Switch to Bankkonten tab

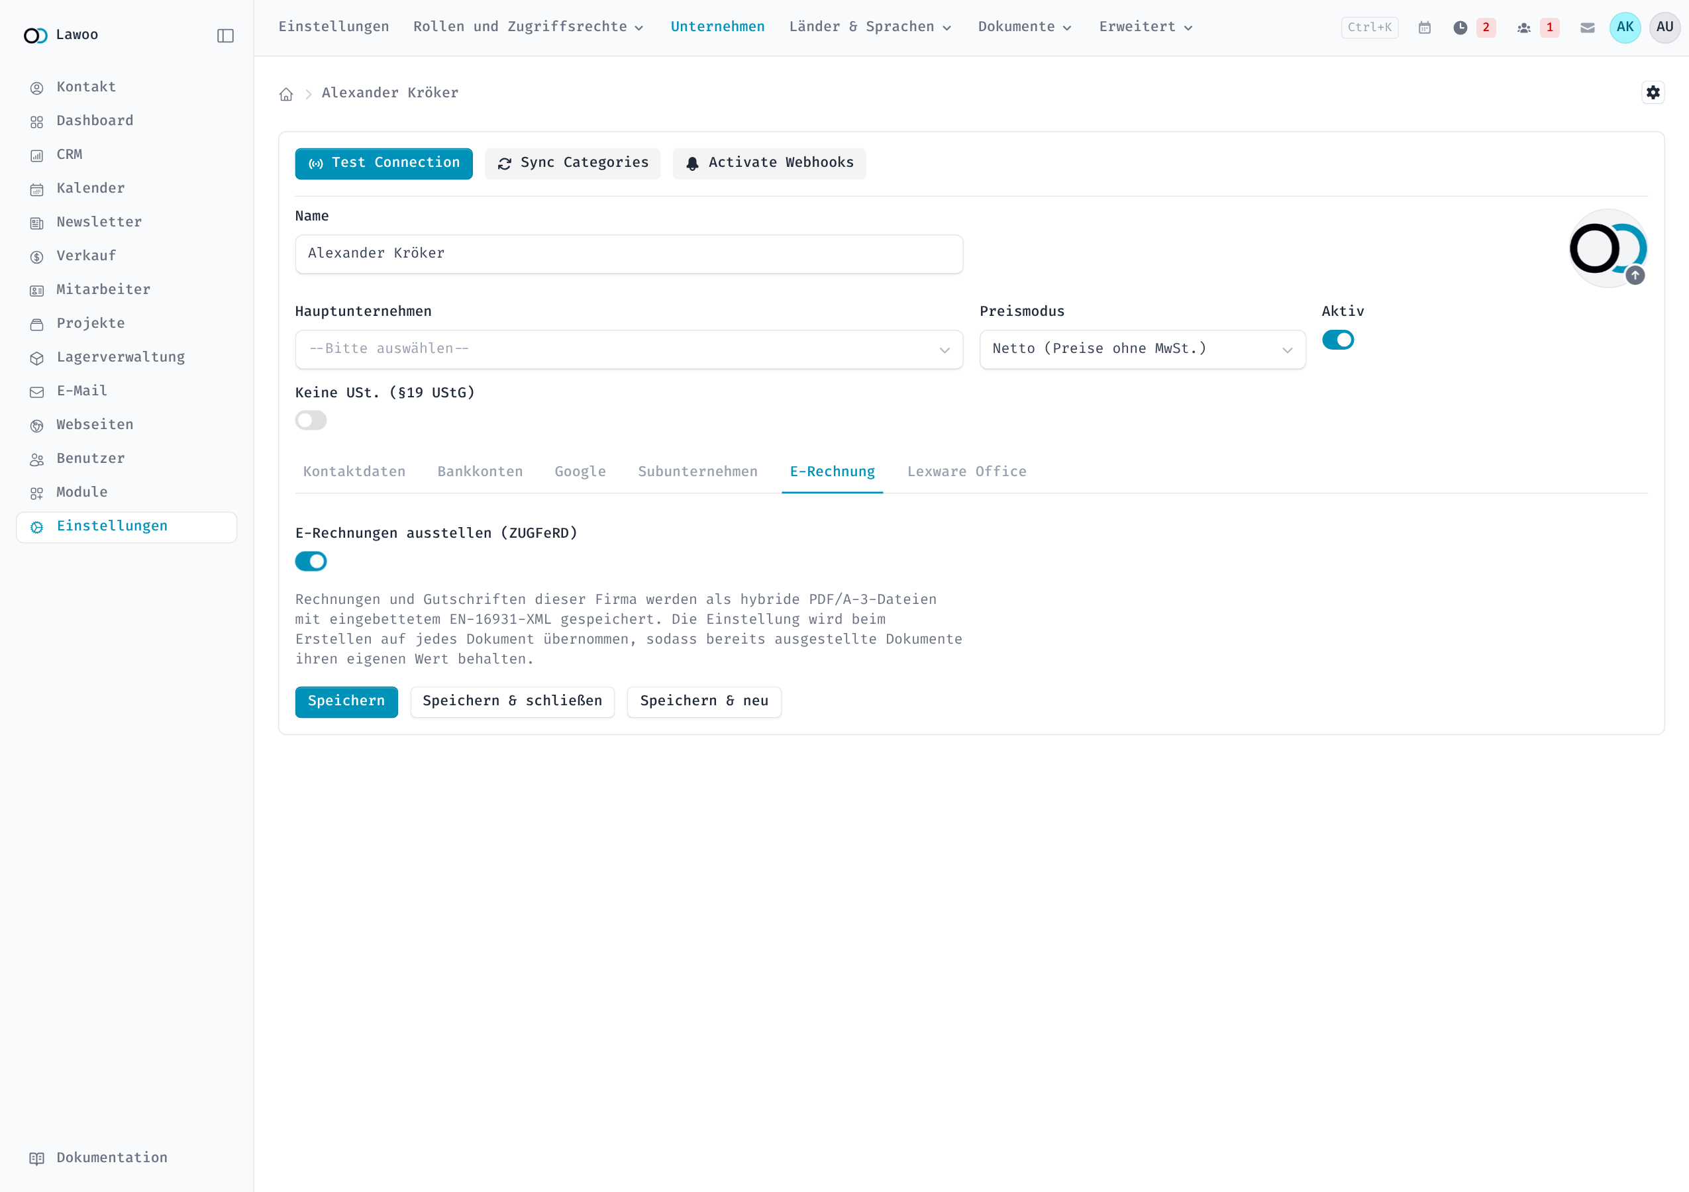(480, 472)
